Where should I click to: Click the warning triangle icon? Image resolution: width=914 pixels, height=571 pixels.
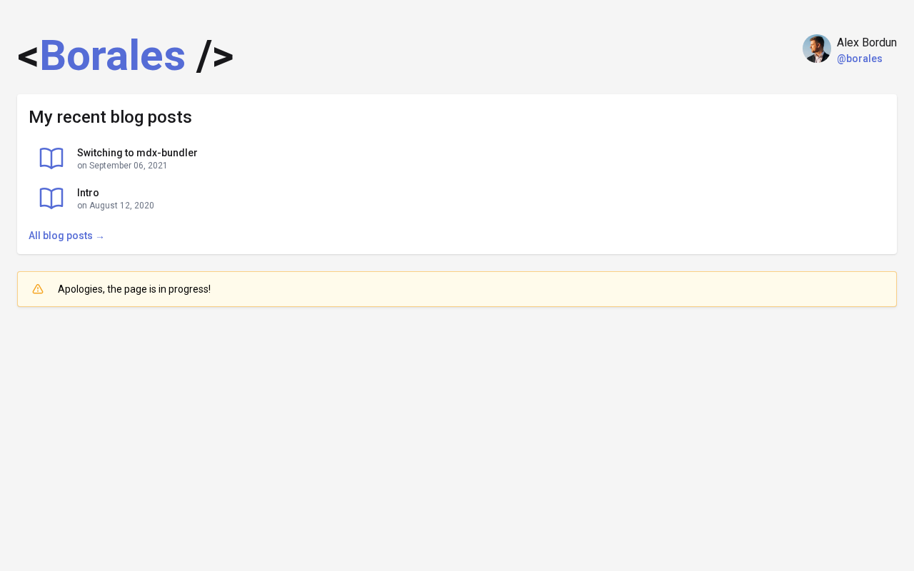click(38, 289)
